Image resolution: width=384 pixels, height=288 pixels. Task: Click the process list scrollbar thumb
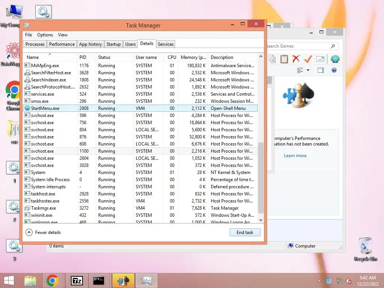point(261,178)
